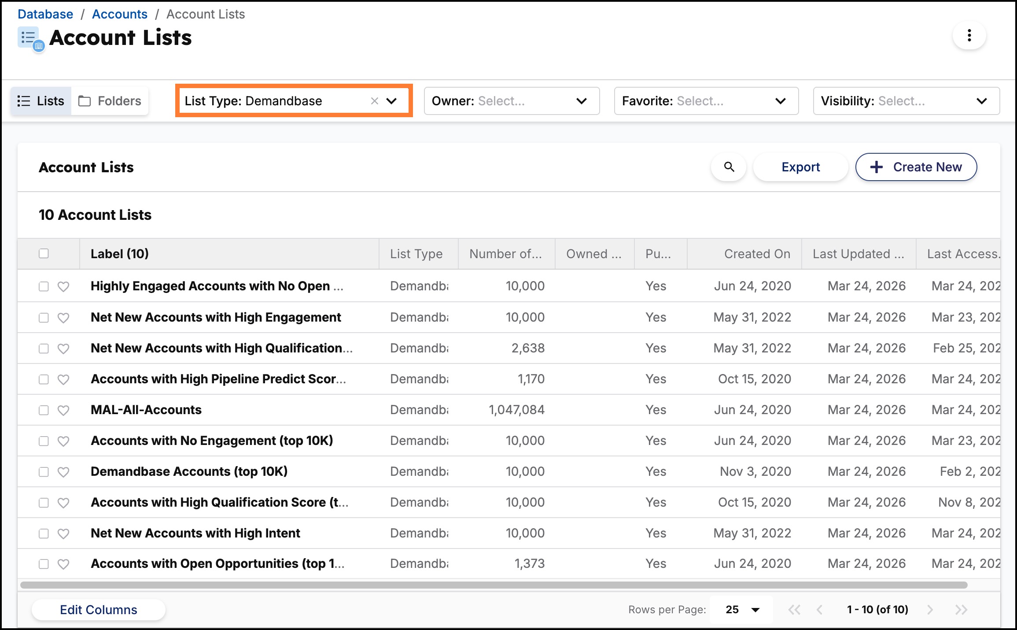Favorite Accounts with High Qualification Score list

coord(63,503)
